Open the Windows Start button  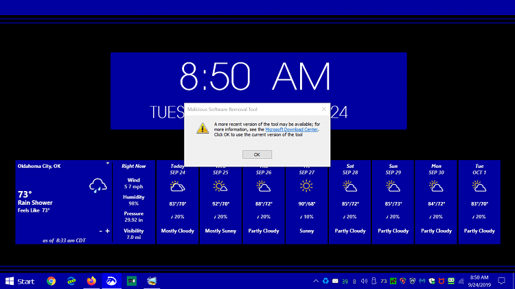tap(20, 281)
